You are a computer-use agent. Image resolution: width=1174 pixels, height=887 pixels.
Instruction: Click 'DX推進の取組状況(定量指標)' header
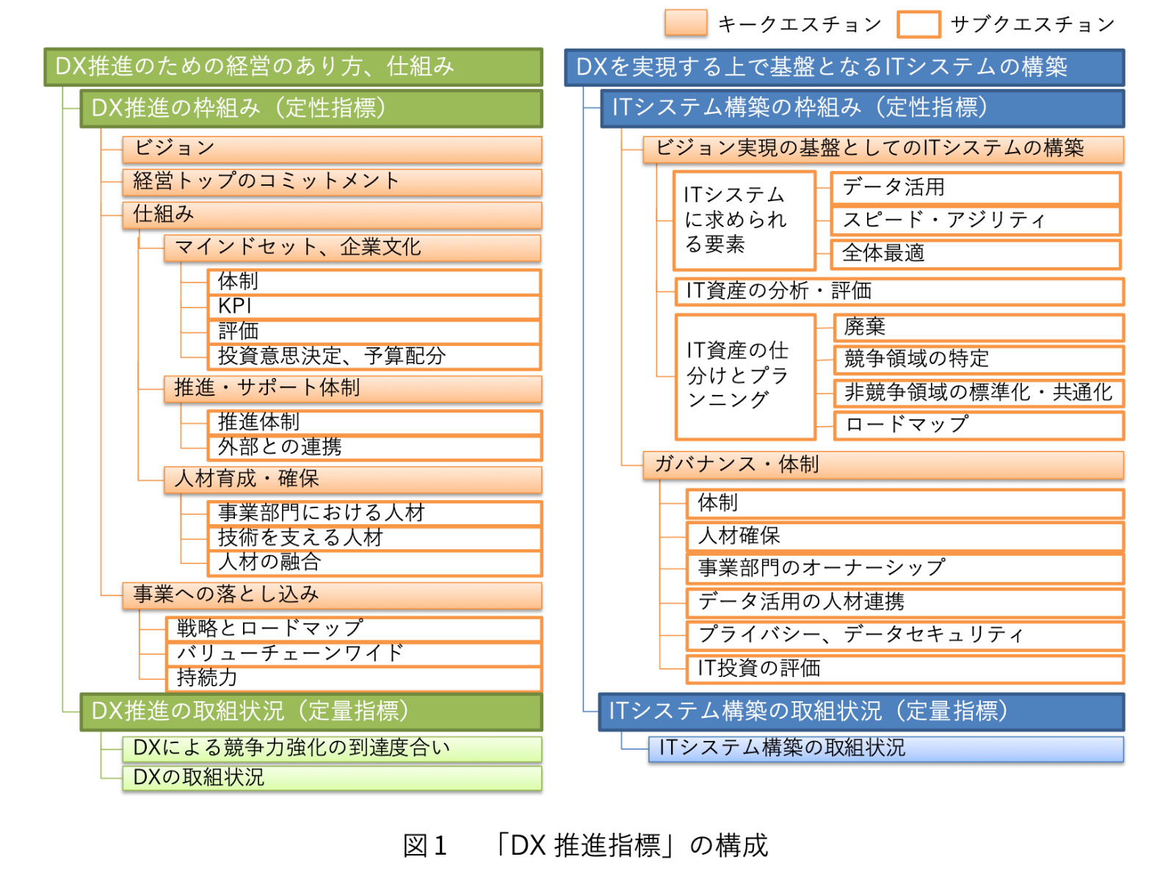click(x=311, y=712)
